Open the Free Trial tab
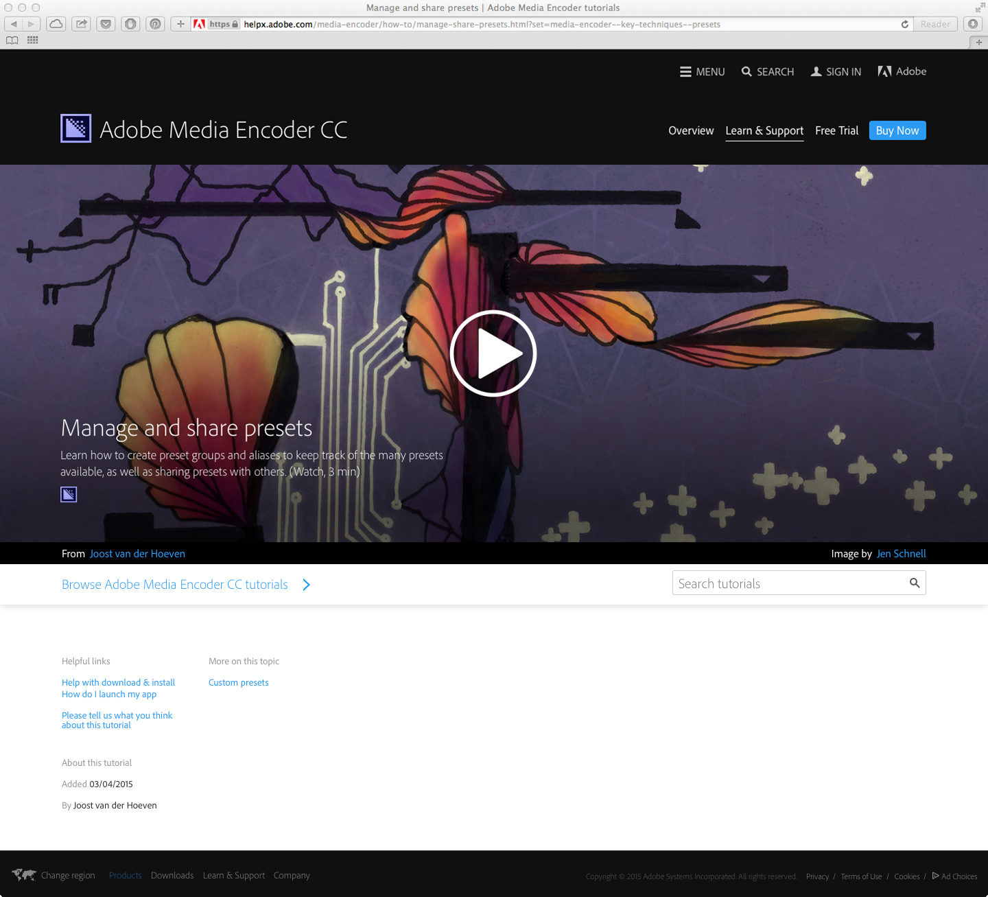Screen dimensions: 988x897 (x=836, y=130)
